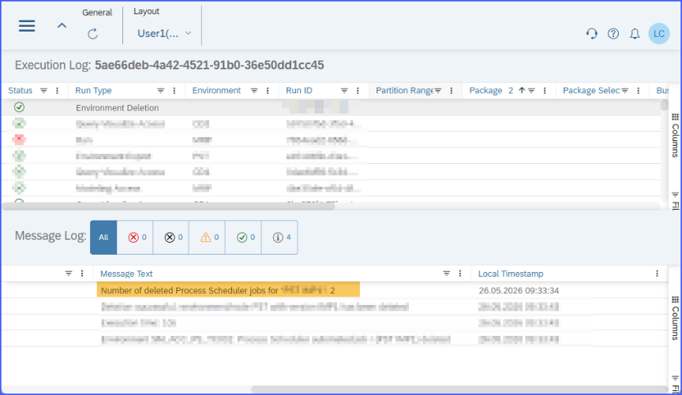Filter message log by success messages

point(243,237)
